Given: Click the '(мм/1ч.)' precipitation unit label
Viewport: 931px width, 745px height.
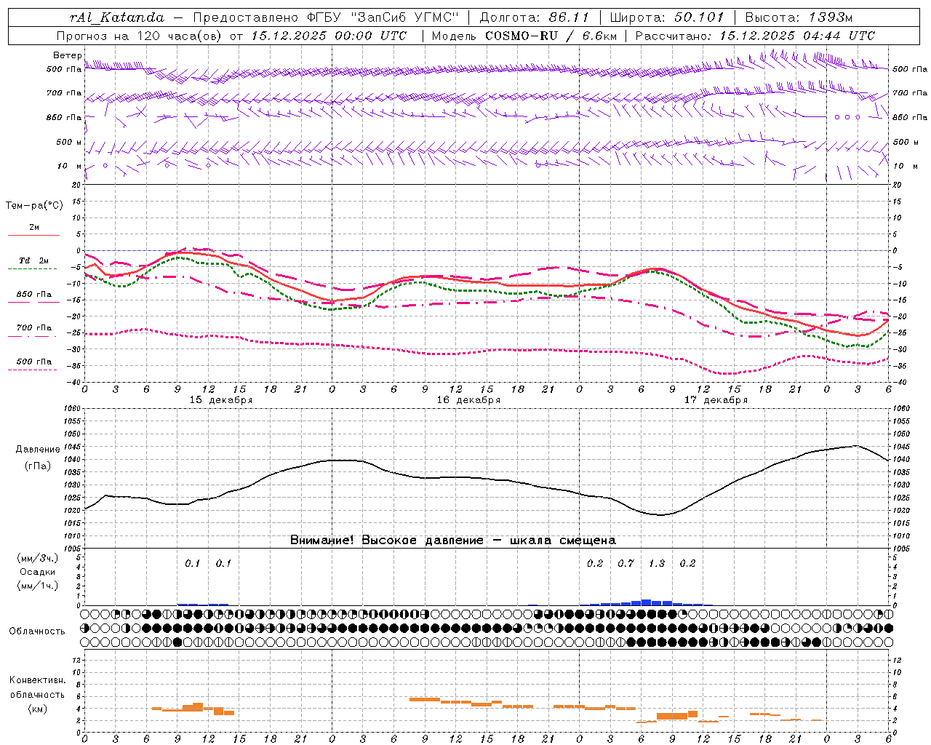Looking at the screenshot, I should pos(38,586).
